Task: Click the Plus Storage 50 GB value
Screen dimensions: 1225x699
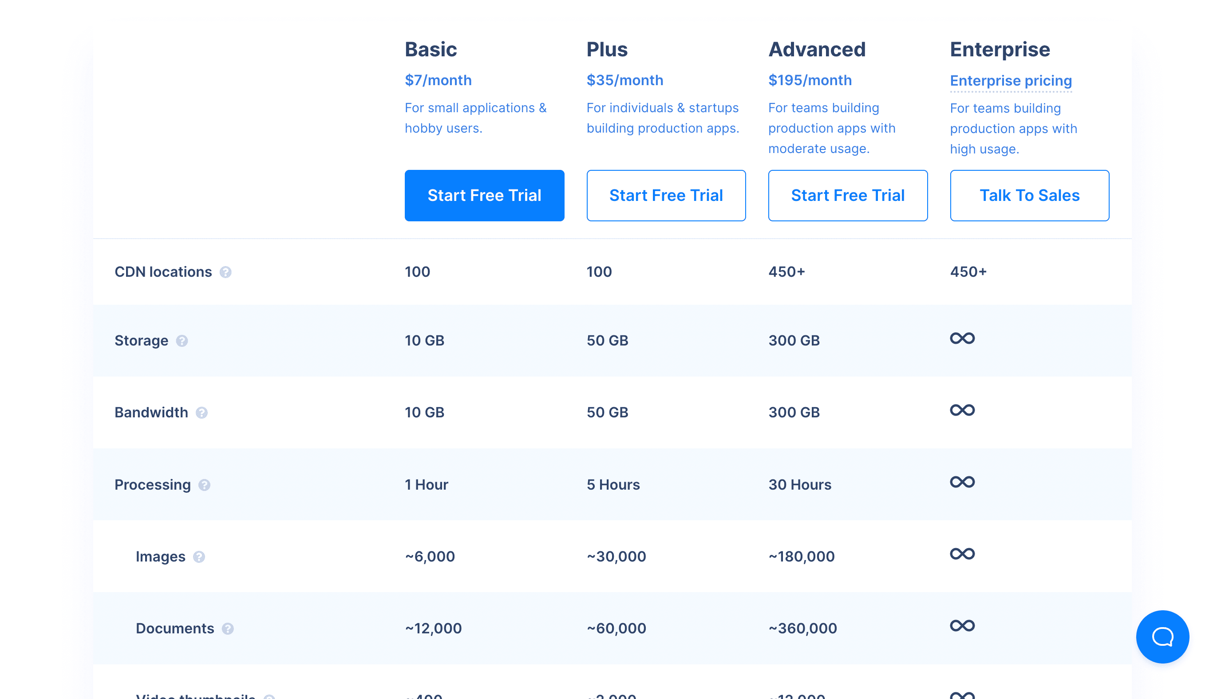Action: 607,341
